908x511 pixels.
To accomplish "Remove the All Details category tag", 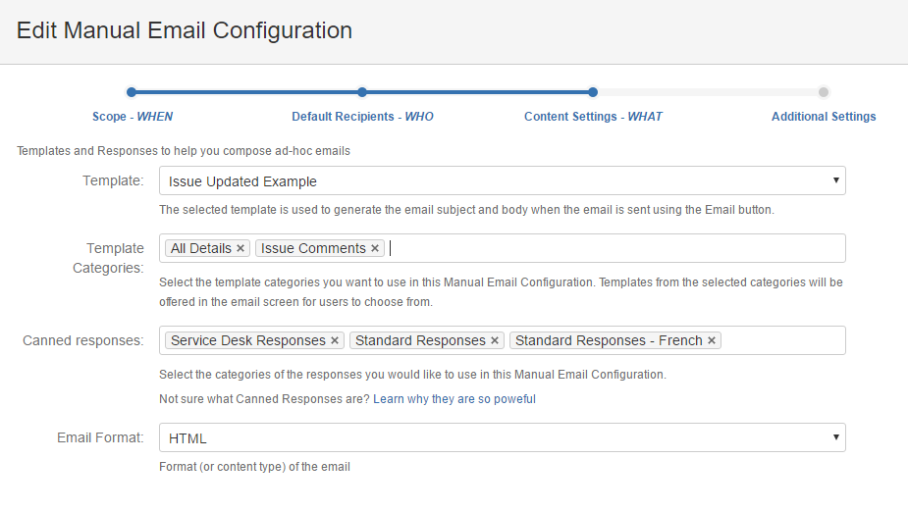I will coord(240,248).
